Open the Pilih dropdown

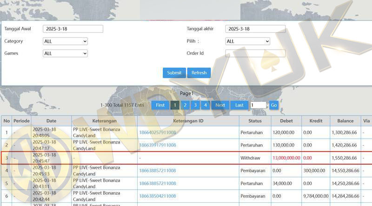pyautogui.click(x=247, y=41)
